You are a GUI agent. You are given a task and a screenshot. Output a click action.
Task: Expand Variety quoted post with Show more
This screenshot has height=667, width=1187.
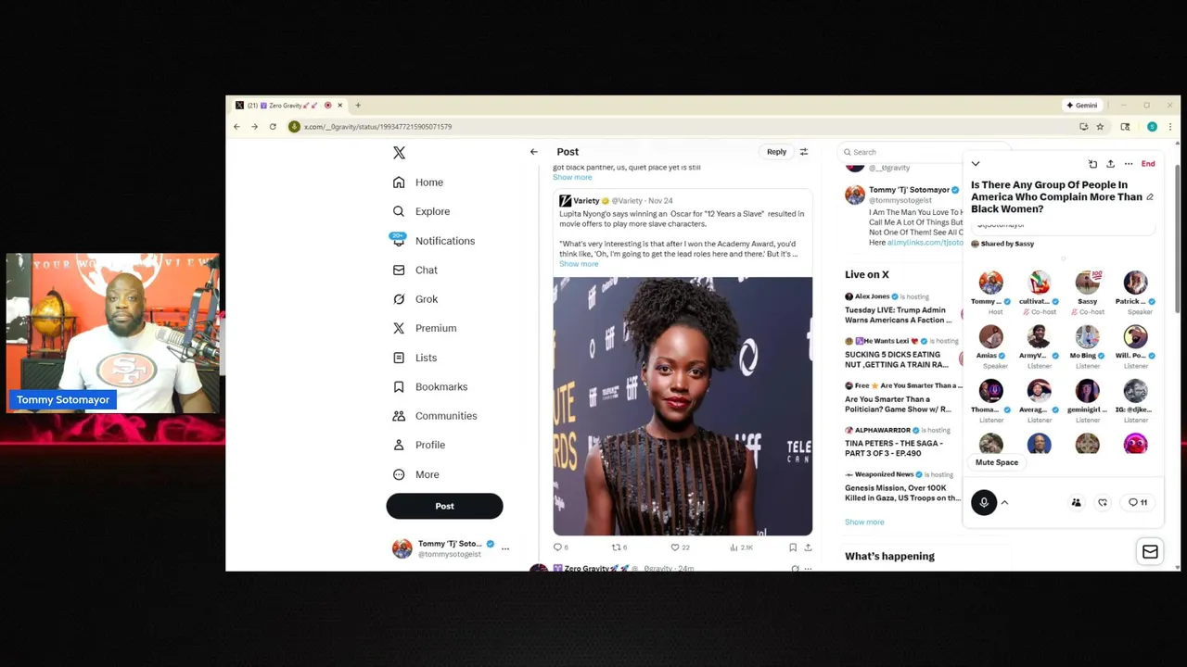[579, 264]
